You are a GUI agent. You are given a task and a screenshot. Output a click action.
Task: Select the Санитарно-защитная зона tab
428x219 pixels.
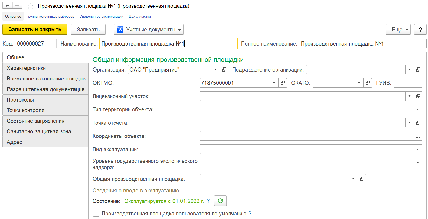click(x=45, y=131)
